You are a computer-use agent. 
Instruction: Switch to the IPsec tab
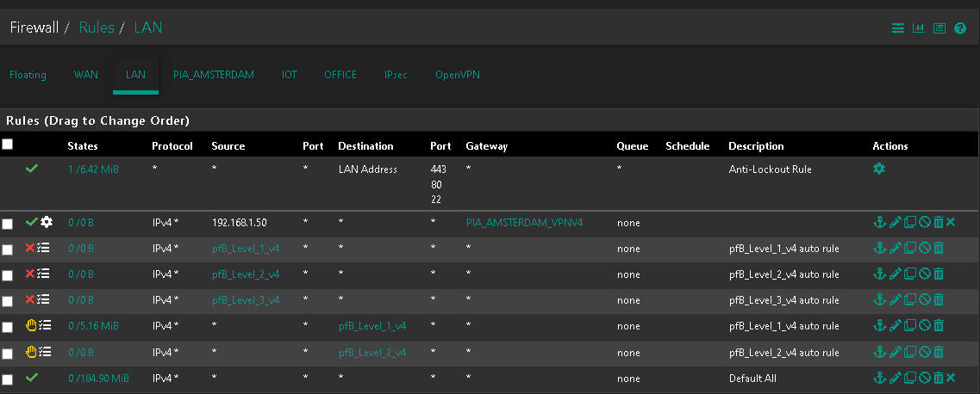[x=396, y=75]
